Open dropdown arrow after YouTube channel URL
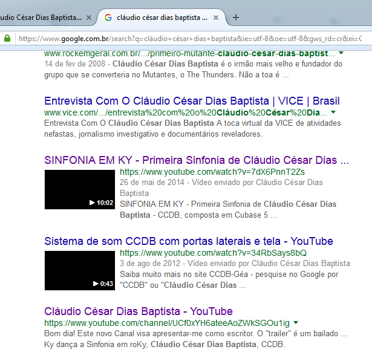This screenshot has height=361, width=372. 296,324
